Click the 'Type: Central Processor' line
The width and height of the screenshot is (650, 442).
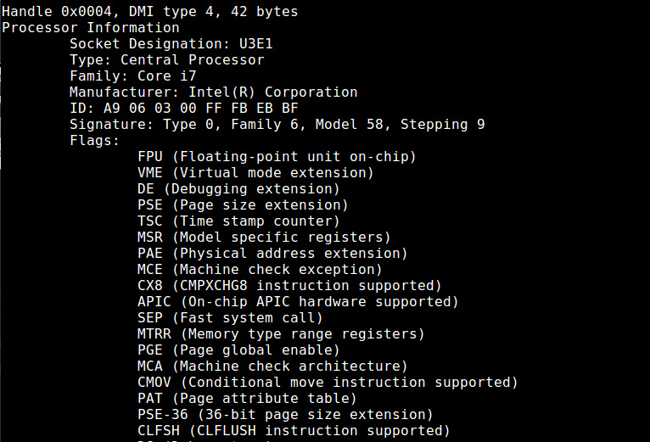pos(166,60)
